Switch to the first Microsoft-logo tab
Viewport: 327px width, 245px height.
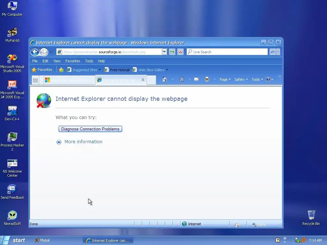coord(69,80)
